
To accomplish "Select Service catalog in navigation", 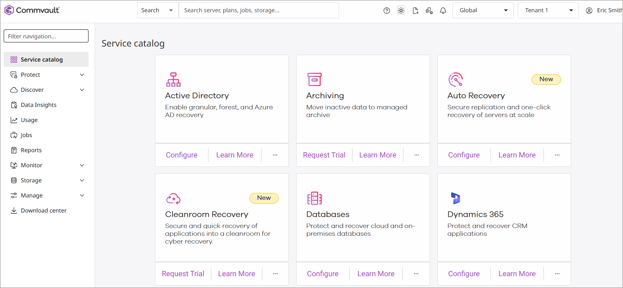I will click(46, 60).
